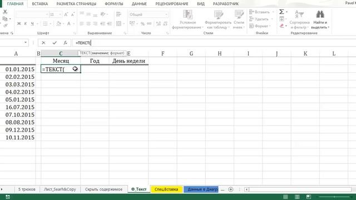
Task: Click the zoom slider in the status bar
Action: (335, 197)
